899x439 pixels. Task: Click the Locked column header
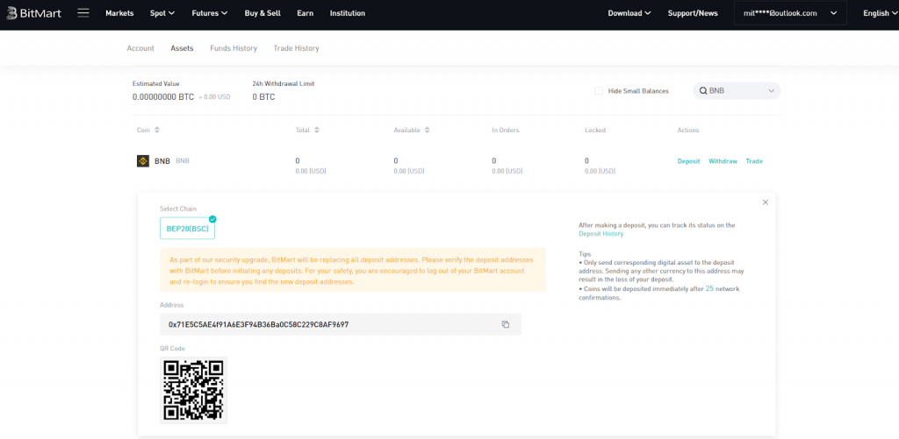coord(595,131)
